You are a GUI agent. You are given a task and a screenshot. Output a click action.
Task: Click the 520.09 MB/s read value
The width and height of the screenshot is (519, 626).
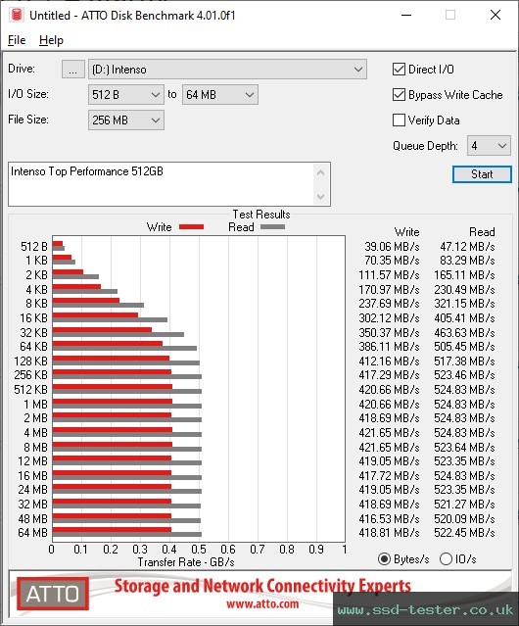(464, 518)
